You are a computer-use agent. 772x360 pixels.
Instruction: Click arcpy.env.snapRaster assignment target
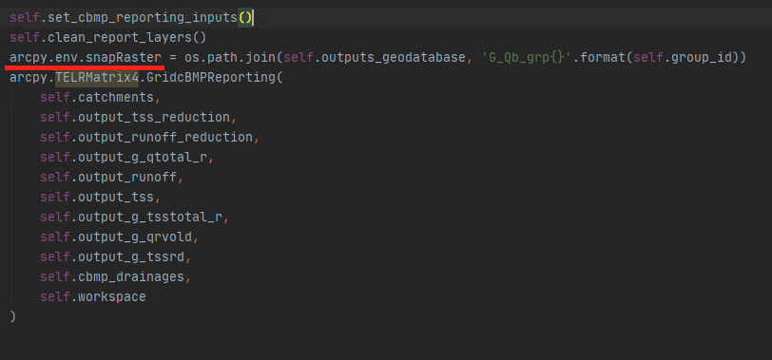point(86,58)
